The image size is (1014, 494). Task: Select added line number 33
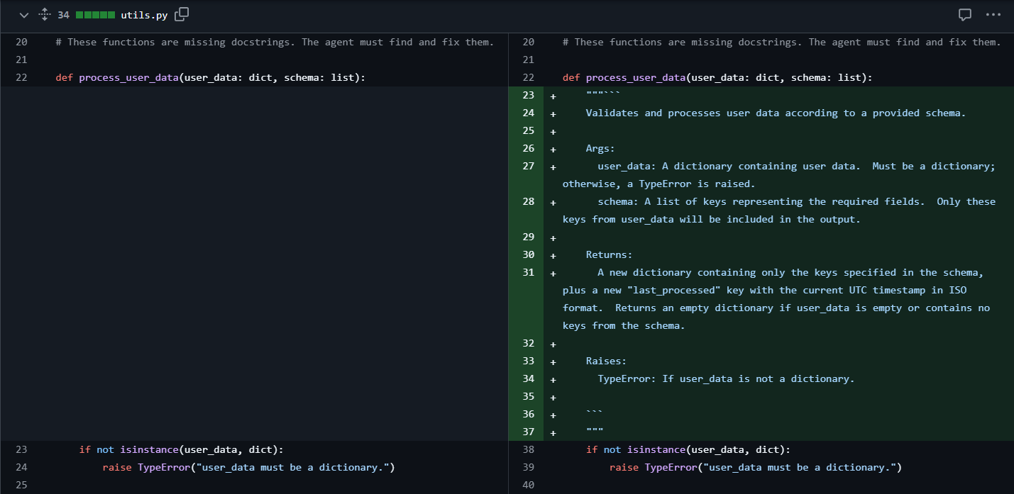click(x=528, y=361)
